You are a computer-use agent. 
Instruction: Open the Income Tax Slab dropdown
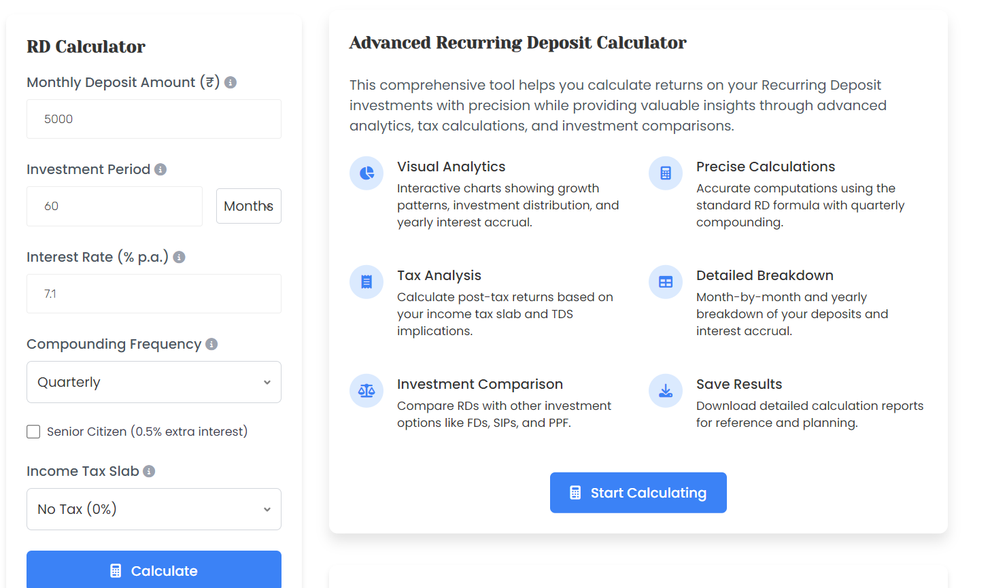tap(154, 509)
